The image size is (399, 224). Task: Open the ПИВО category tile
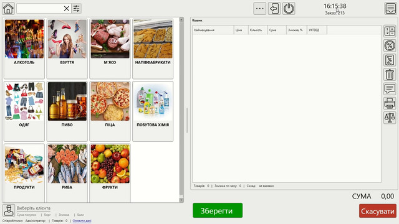coord(67,111)
